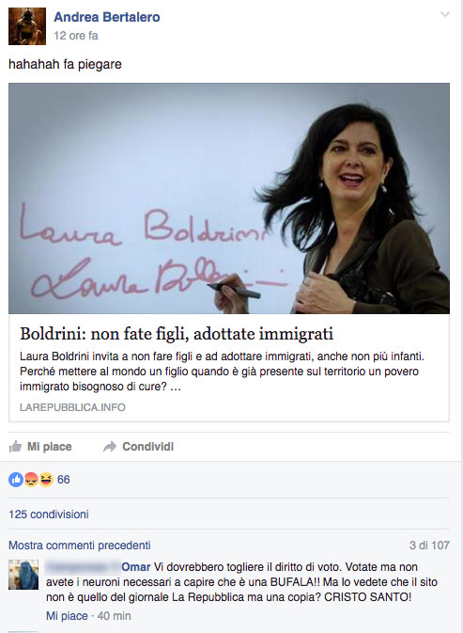Open the 'Boldrini: non fate figli' headline
The image size is (463, 633).
(177, 334)
